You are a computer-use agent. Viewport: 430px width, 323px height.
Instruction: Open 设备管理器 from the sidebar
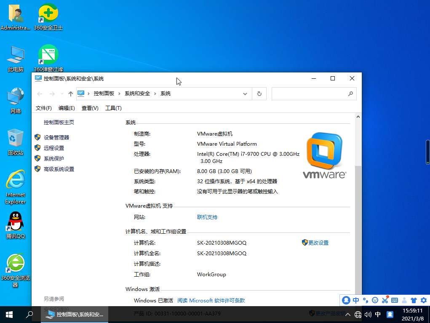56,137
